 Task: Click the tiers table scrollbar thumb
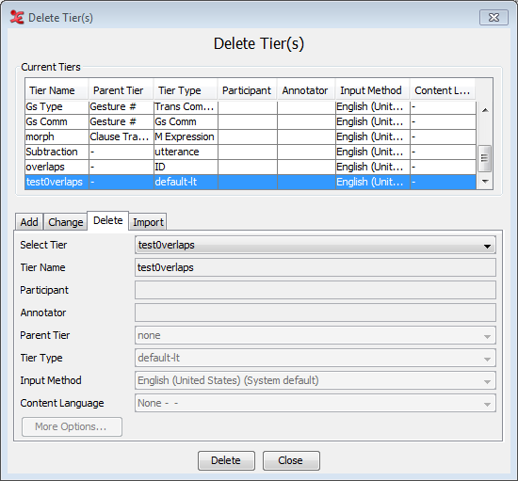(x=485, y=158)
